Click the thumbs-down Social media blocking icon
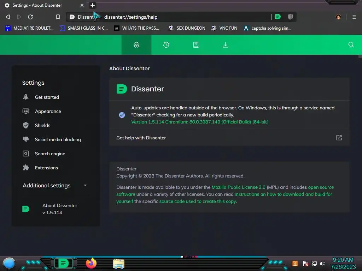This screenshot has height=271, width=362. click(26, 139)
